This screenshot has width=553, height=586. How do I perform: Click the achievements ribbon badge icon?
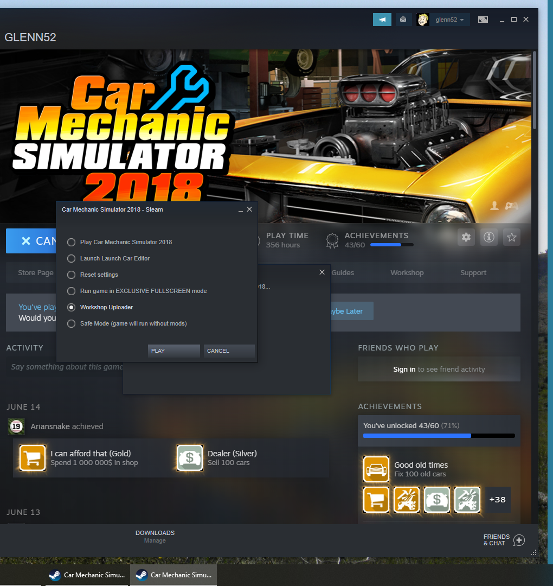[x=332, y=240]
